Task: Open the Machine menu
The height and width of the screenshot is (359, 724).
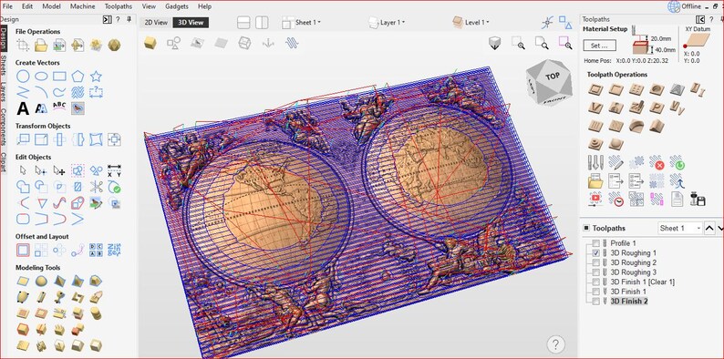Action: 83,6
